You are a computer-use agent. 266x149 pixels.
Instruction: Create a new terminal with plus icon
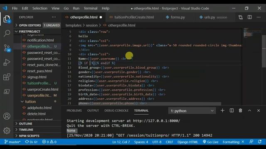point(222,111)
